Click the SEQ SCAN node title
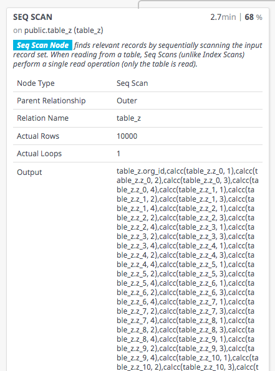Screen dimensions: 275x371 coord(32,17)
